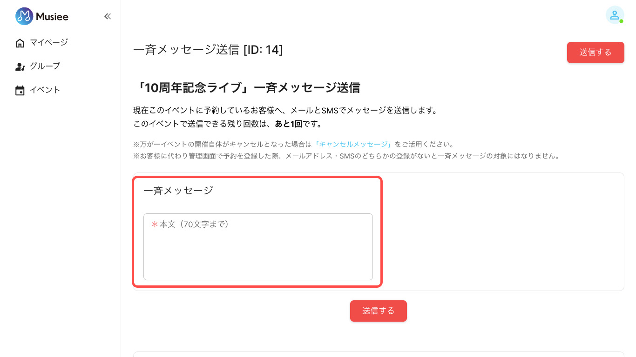Click the 「10周年記念ライブ」 heading
Image resolution: width=636 pixels, height=357 pixels.
coord(246,88)
